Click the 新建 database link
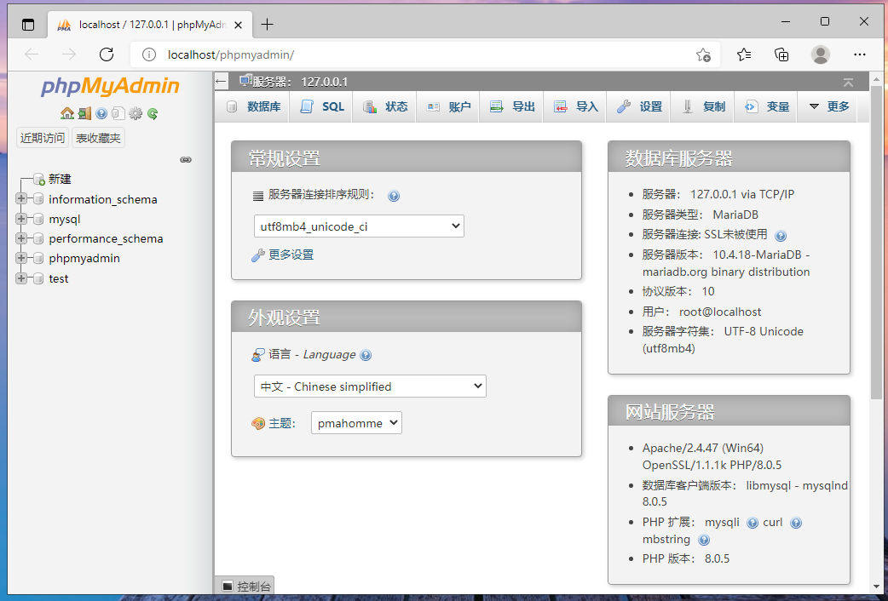The image size is (888, 601). point(60,180)
